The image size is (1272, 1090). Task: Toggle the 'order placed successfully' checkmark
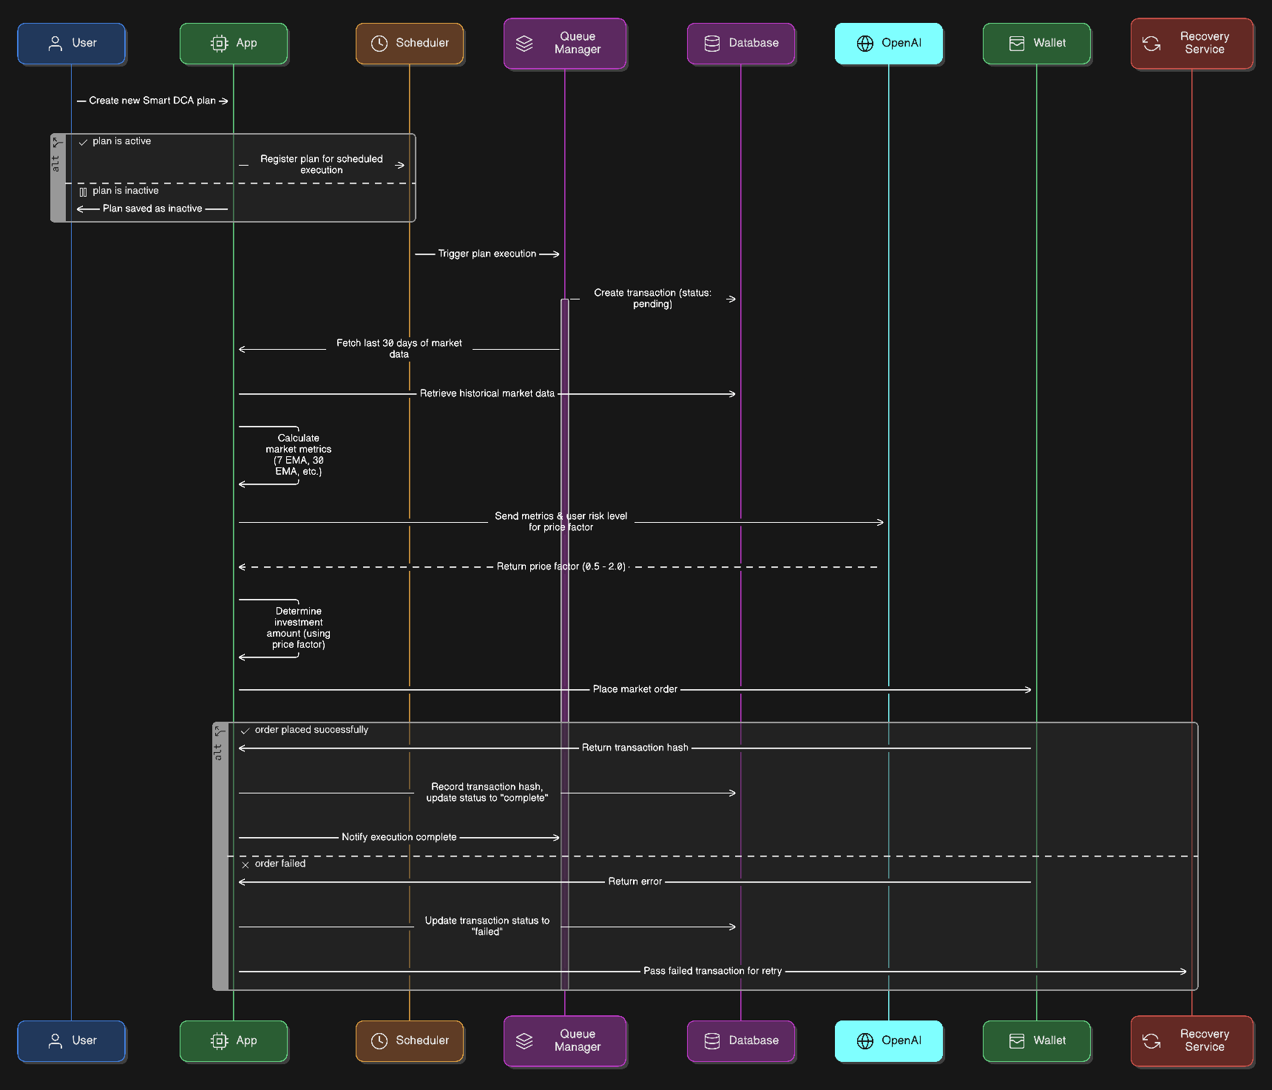pos(245,731)
